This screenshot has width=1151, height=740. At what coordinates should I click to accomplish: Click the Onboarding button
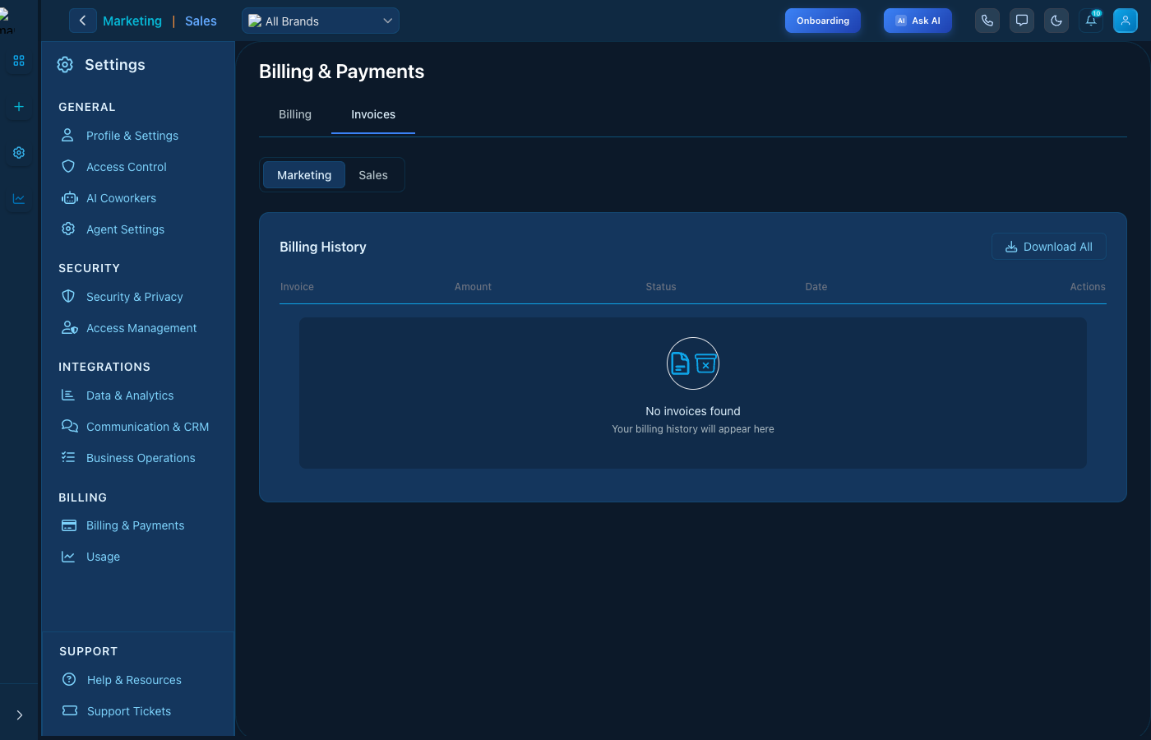(823, 21)
